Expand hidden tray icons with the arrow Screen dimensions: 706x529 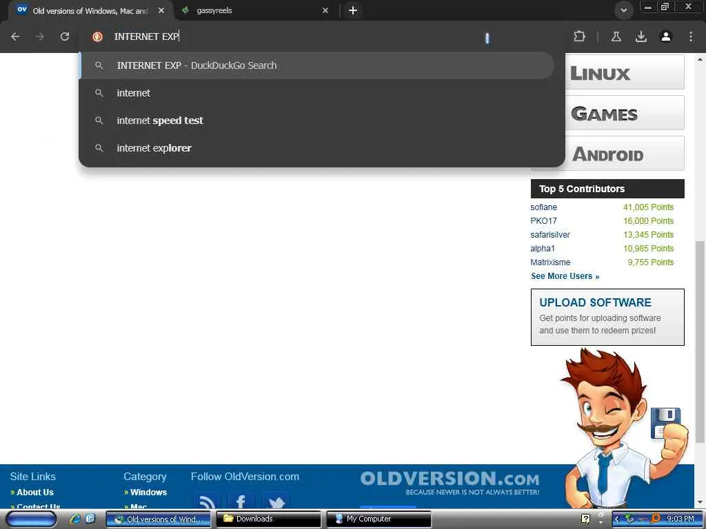pyautogui.click(x=617, y=519)
